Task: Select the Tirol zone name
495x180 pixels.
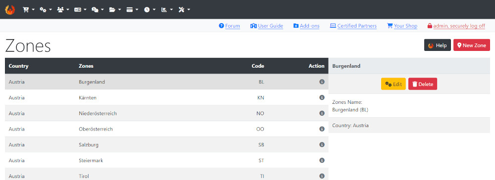Action: [x=84, y=177]
